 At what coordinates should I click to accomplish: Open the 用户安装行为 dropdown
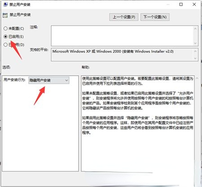49,80
